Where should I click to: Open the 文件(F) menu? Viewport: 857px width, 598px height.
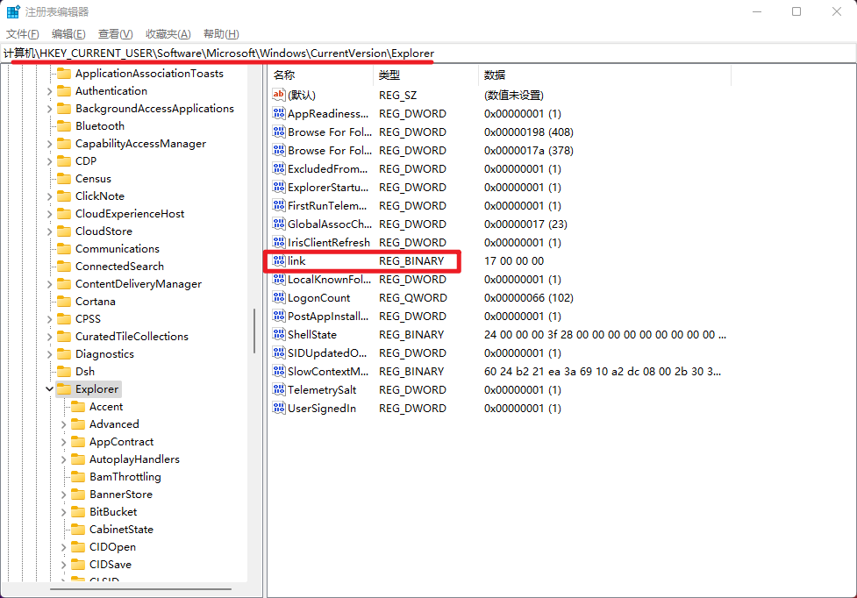(23, 33)
